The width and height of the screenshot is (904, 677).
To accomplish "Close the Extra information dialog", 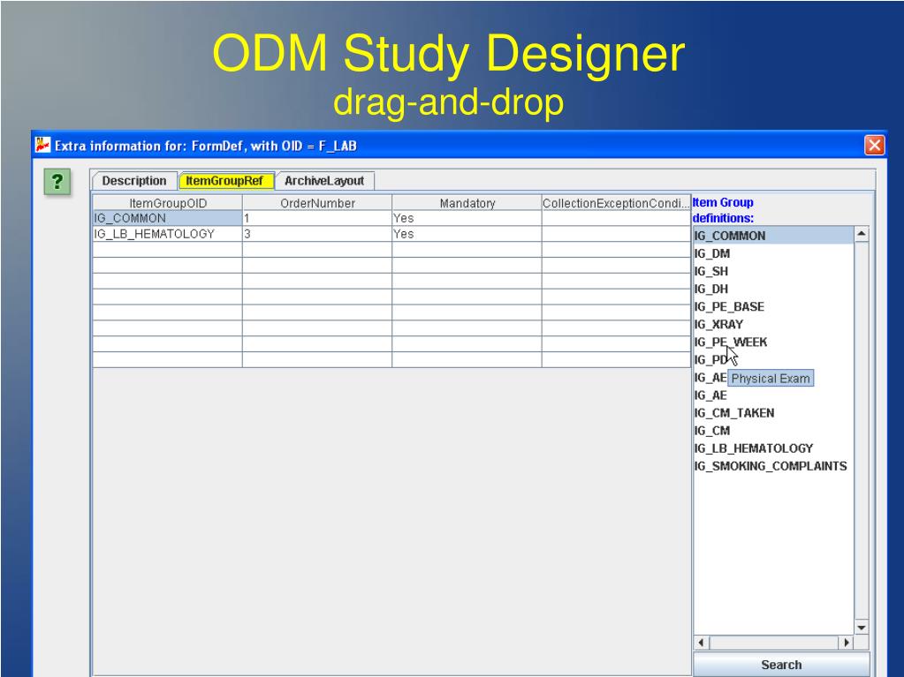I will point(874,145).
